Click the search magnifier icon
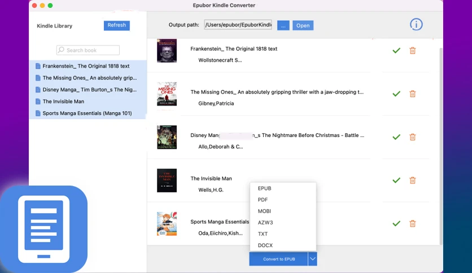This screenshot has width=472, height=273. pos(61,50)
